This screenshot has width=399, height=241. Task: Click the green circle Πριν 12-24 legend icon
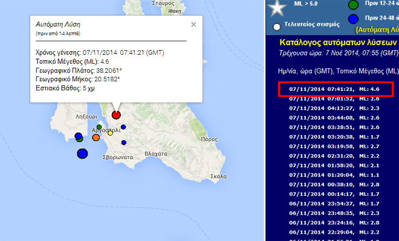tap(353, 5)
